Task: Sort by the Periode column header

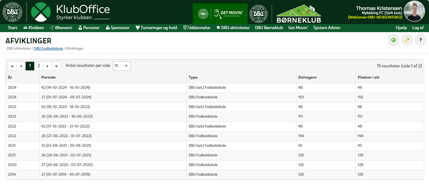Action: coord(49,77)
